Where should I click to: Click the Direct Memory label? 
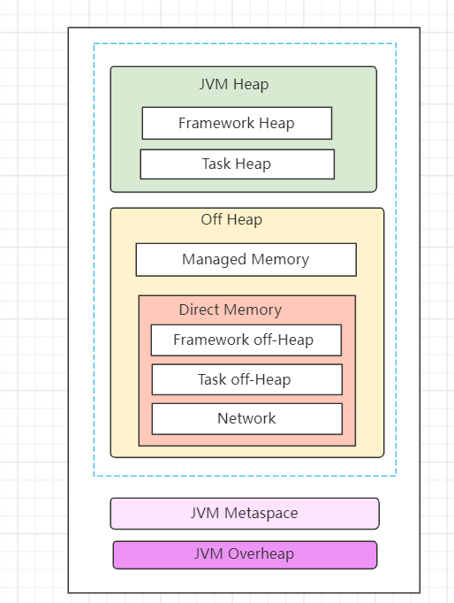click(x=231, y=309)
